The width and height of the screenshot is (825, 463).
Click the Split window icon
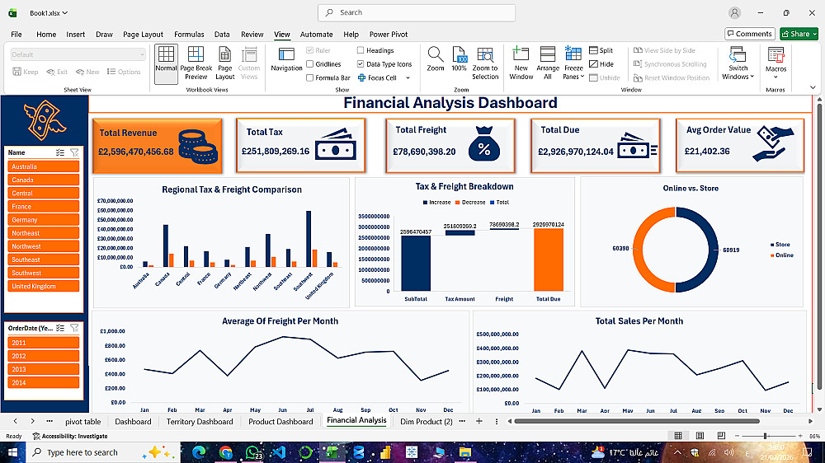(x=593, y=50)
